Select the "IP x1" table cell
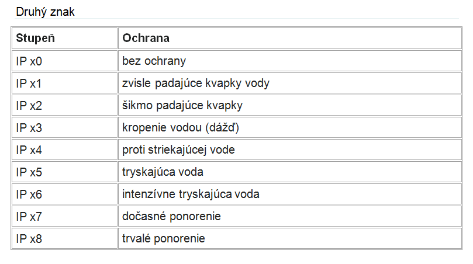Image resolution: width=473 pixels, height=264 pixels. click(x=29, y=83)
